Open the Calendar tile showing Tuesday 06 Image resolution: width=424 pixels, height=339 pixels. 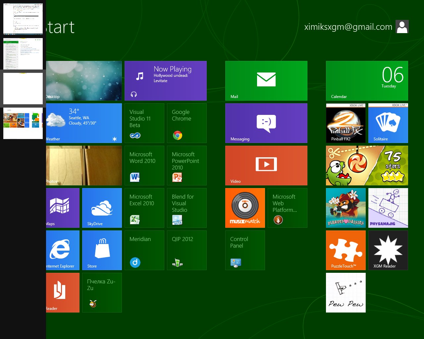[x=367, y=81]
